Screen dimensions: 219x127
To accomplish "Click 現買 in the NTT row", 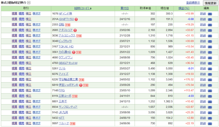I will [x=15, y=118].
